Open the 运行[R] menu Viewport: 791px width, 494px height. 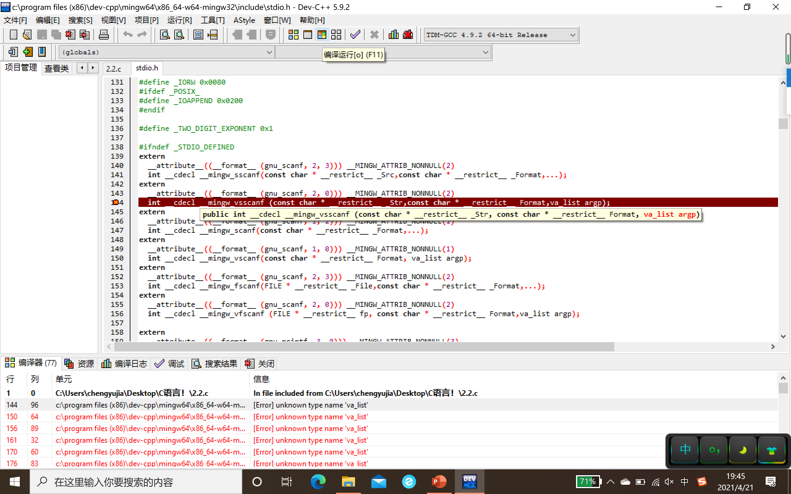(180, 20)
